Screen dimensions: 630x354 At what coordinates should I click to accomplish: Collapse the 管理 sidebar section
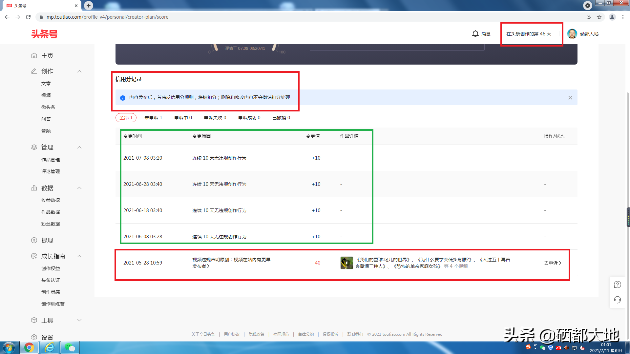79,147
